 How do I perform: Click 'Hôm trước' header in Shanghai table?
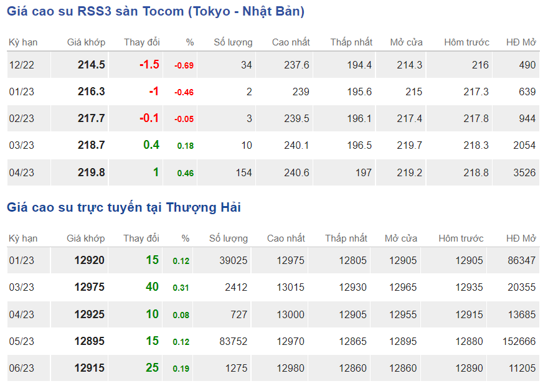(x=461, y=238)
